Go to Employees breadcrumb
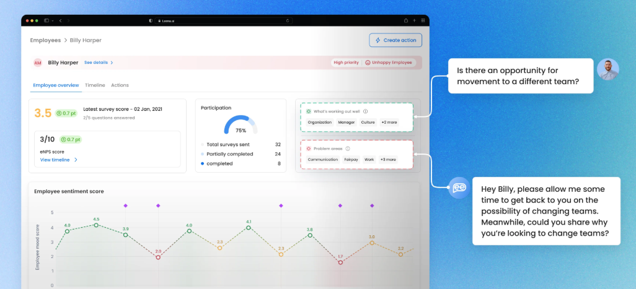 click(45, 40)
